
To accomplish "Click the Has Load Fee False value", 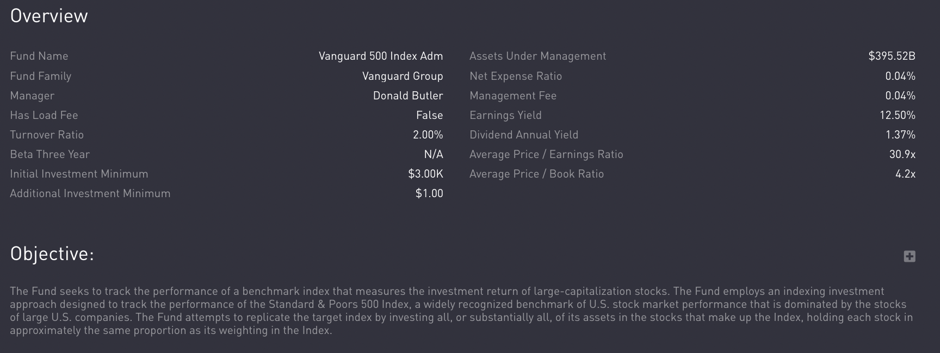I will click(x=430, y=115).
